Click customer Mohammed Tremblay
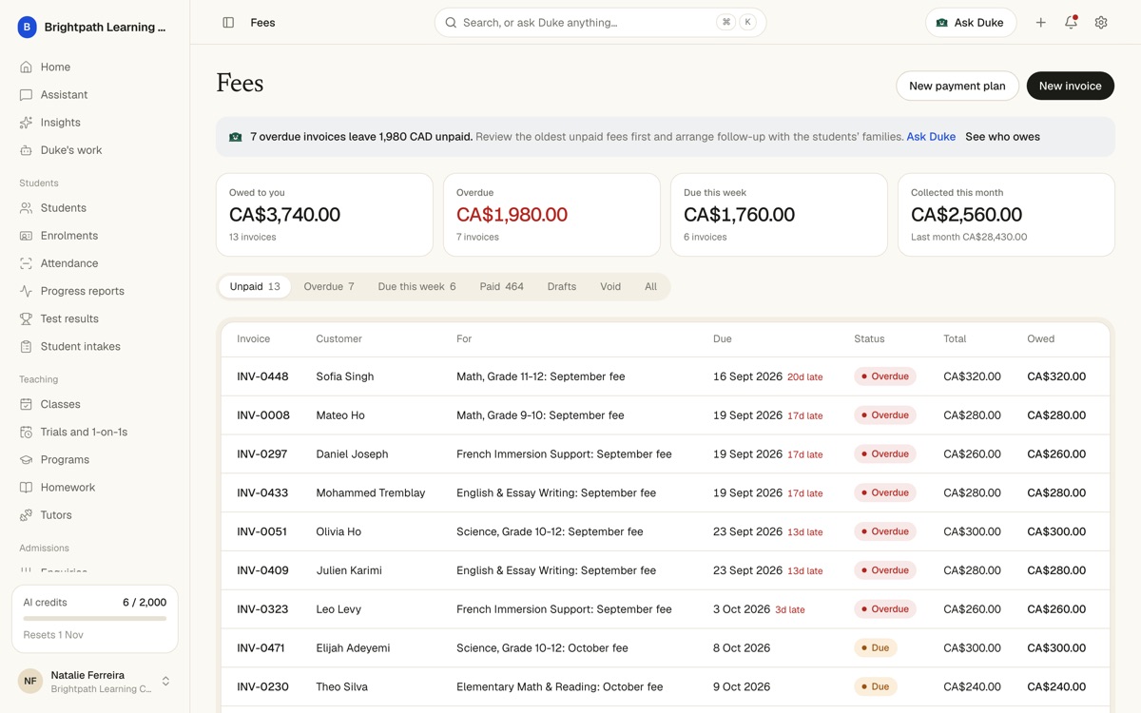This screenshot has width=1141, height=713. (371, 492)
